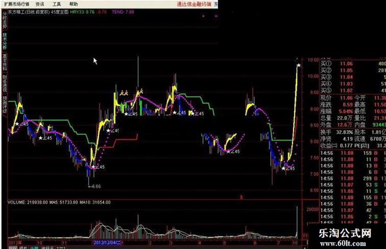386x249 pixels.
Task: Click the 涨幅 value 5.64%
Action: click(346, 112)
